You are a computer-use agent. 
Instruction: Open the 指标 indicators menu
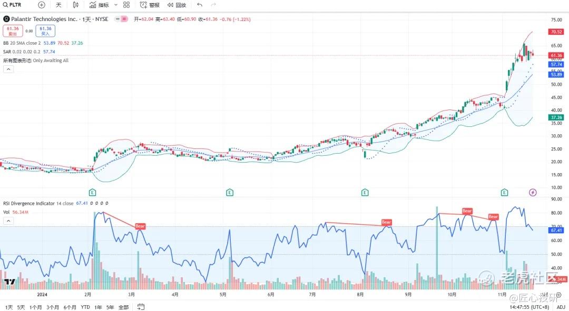click(99, 5)
